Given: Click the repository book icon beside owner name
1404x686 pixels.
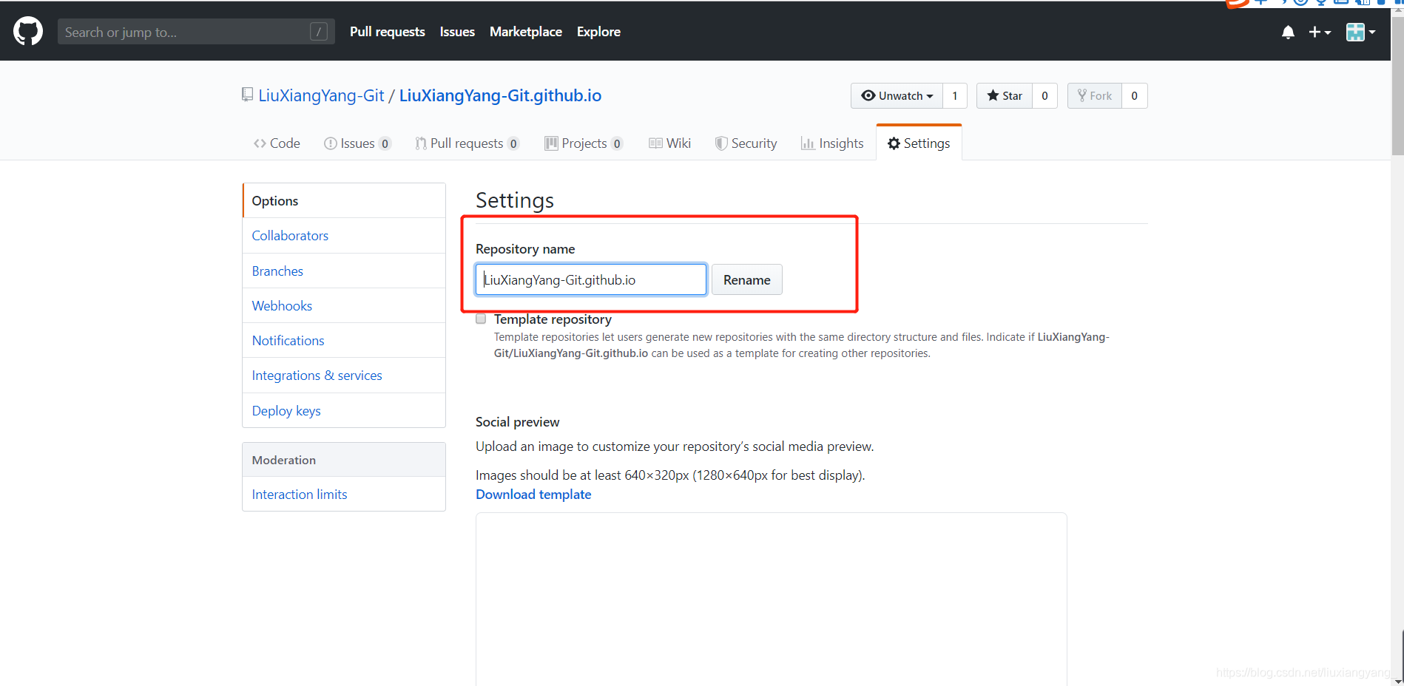Looking at the screenshot, I should [247, 95].
